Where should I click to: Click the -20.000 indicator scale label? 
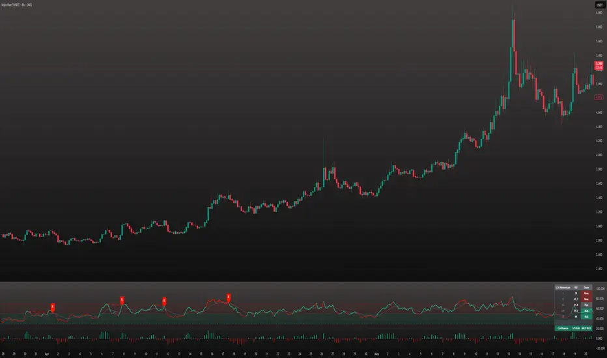600,348
